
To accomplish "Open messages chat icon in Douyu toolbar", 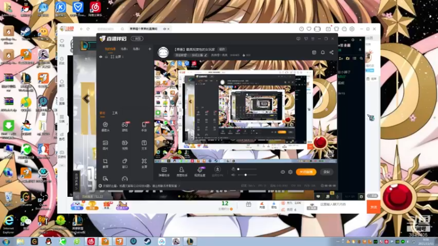I will 344,29.
